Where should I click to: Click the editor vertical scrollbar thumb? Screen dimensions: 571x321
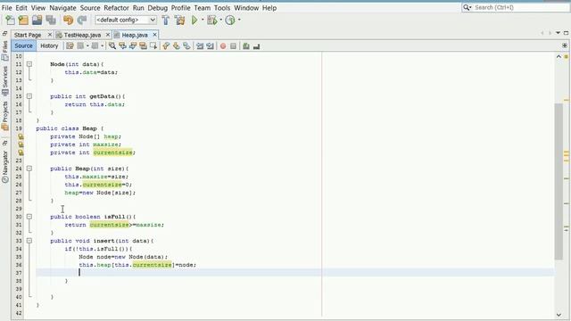[559, 181]
